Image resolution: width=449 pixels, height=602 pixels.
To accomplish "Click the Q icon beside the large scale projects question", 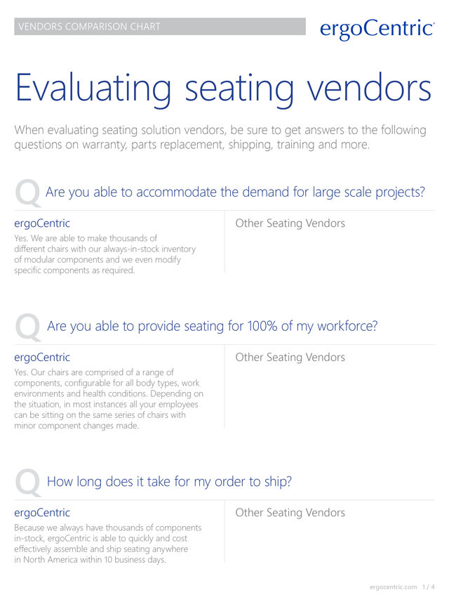I will tap(28, 192).
